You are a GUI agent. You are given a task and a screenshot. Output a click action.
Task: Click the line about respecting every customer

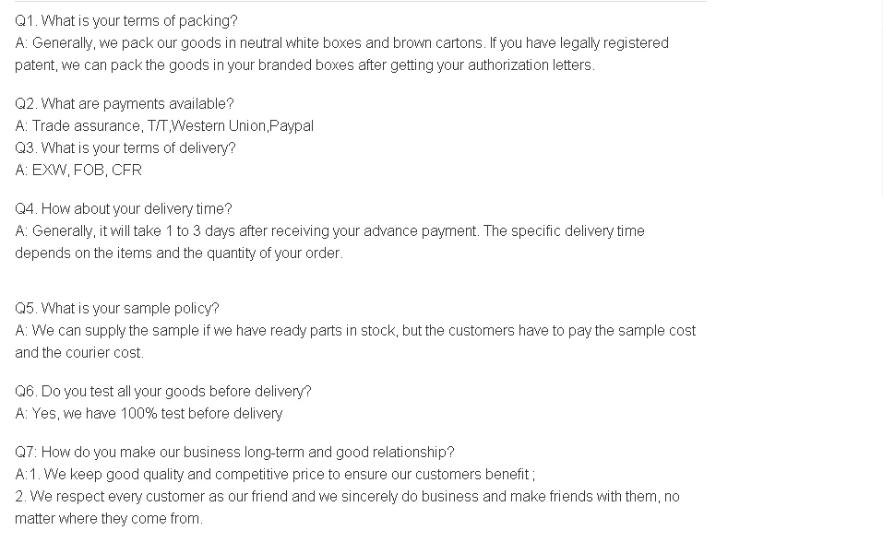pyautogui.click(x=347, y=496)
